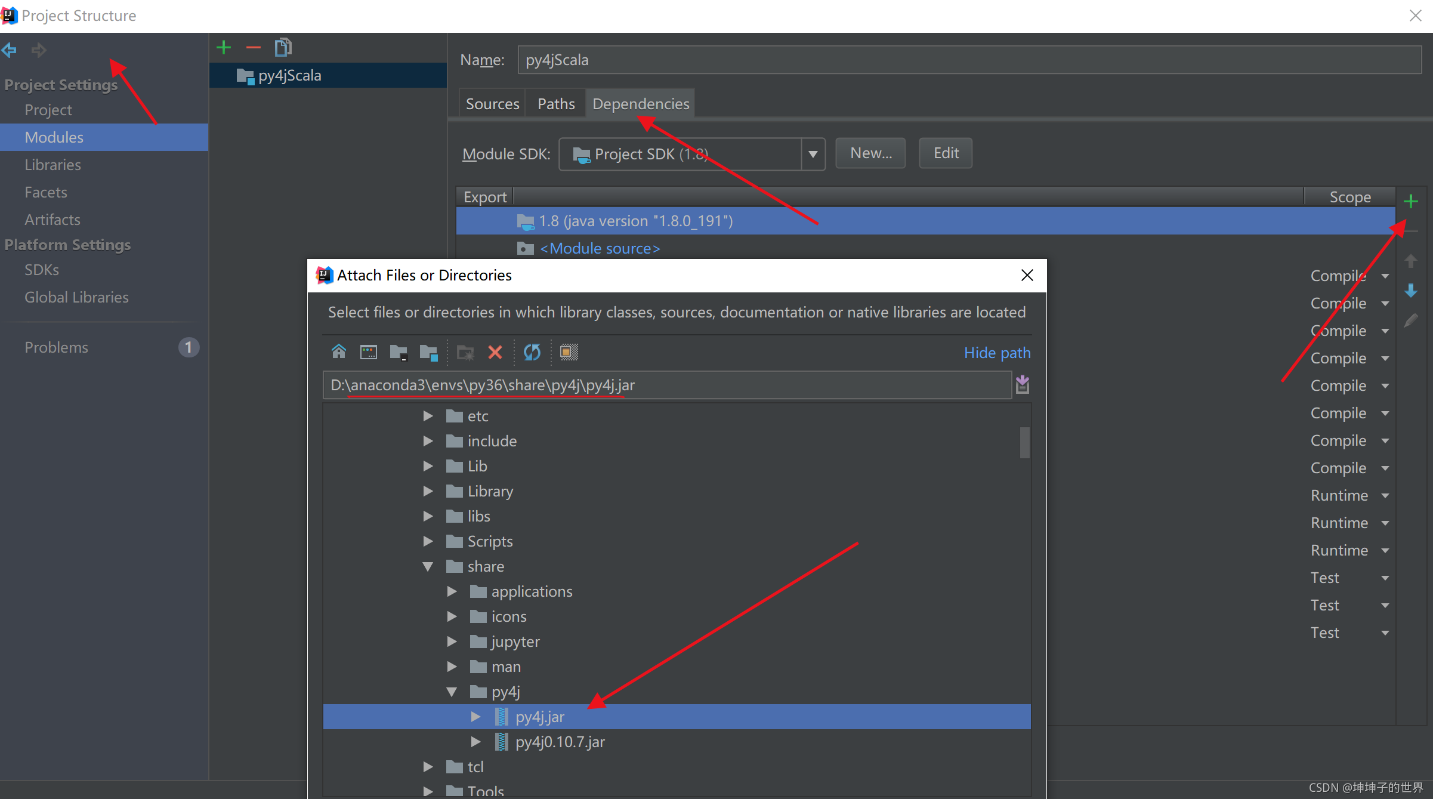Click green plus to add dependency
Viewport: 1433px width, 799px height.
coord(1410,201)
